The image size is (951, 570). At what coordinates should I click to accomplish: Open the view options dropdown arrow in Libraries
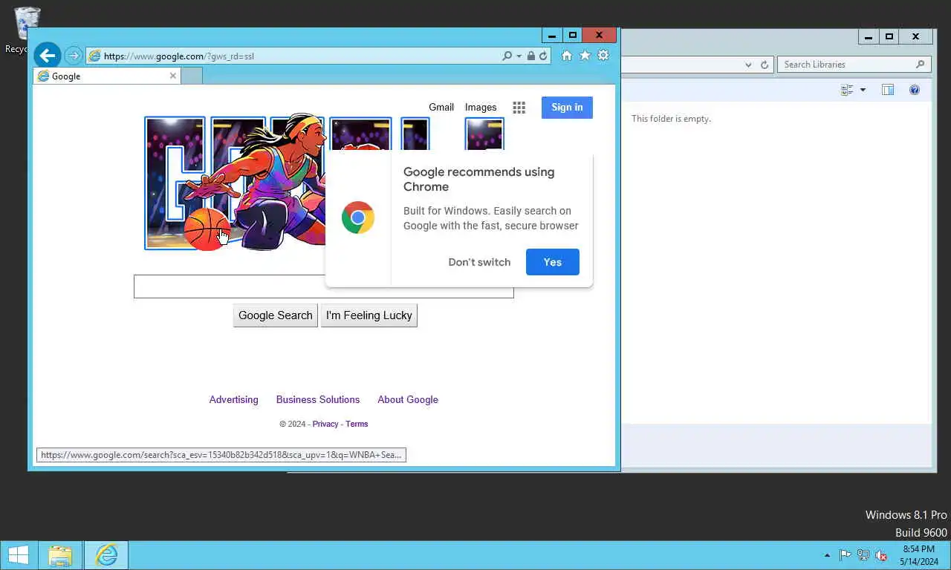pos(863,90)
